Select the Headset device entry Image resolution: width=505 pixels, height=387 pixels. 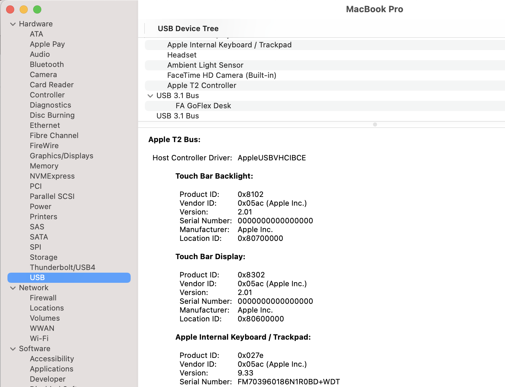point(182,55)
